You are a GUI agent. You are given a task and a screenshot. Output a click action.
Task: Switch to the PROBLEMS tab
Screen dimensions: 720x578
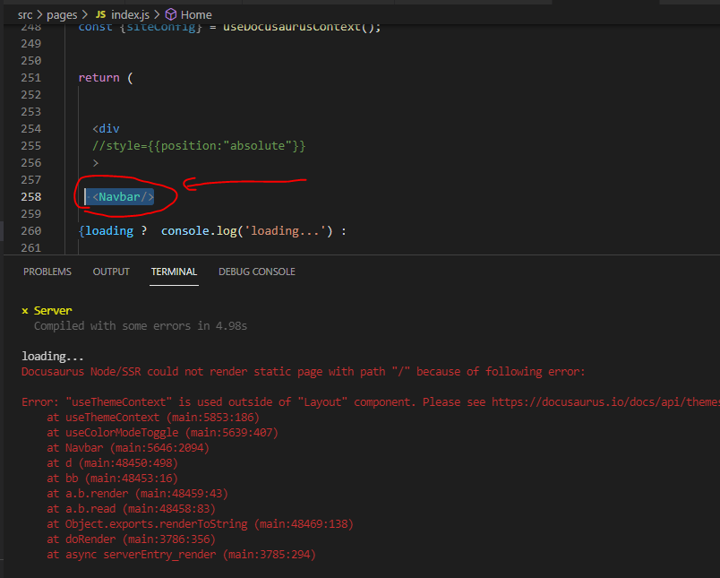tap(47, 272)
